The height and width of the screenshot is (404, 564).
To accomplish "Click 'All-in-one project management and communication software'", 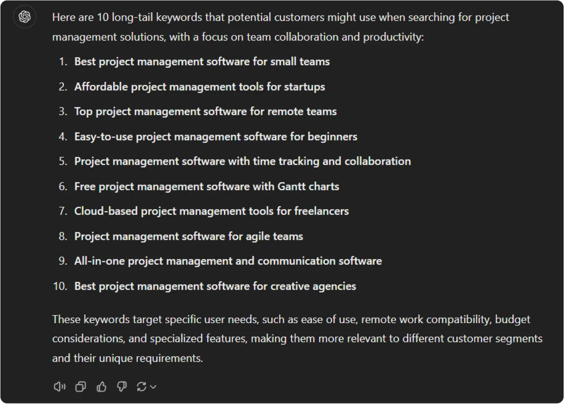I will point(228,261).
